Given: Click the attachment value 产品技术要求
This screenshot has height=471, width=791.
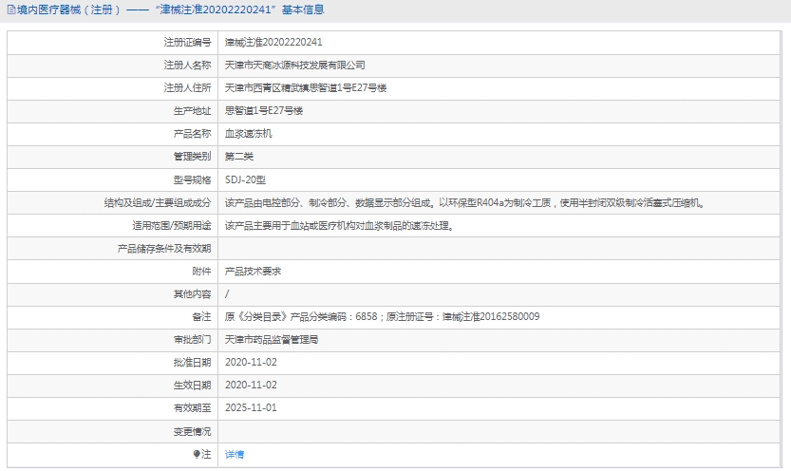Looking at the screenshot, I should pos(253,272).
